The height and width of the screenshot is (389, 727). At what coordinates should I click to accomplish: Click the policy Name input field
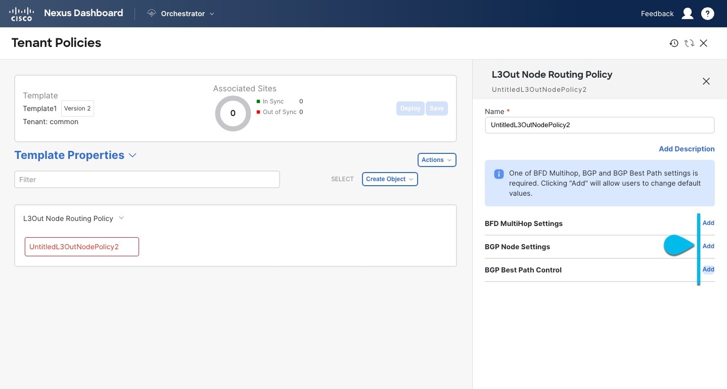(600, 125)
